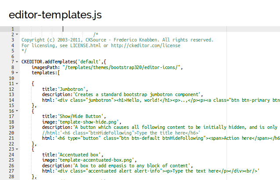Screen dimensions: 280x180
Task: Collapse the CKEDITOR.addTemplates fold at line 7
Action: point(17,62)
